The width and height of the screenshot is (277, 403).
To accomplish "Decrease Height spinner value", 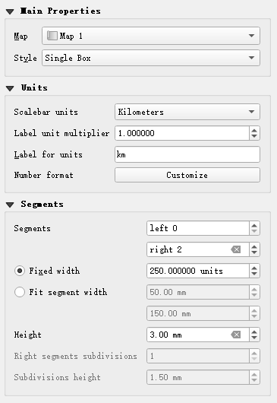I will [254, 338].
